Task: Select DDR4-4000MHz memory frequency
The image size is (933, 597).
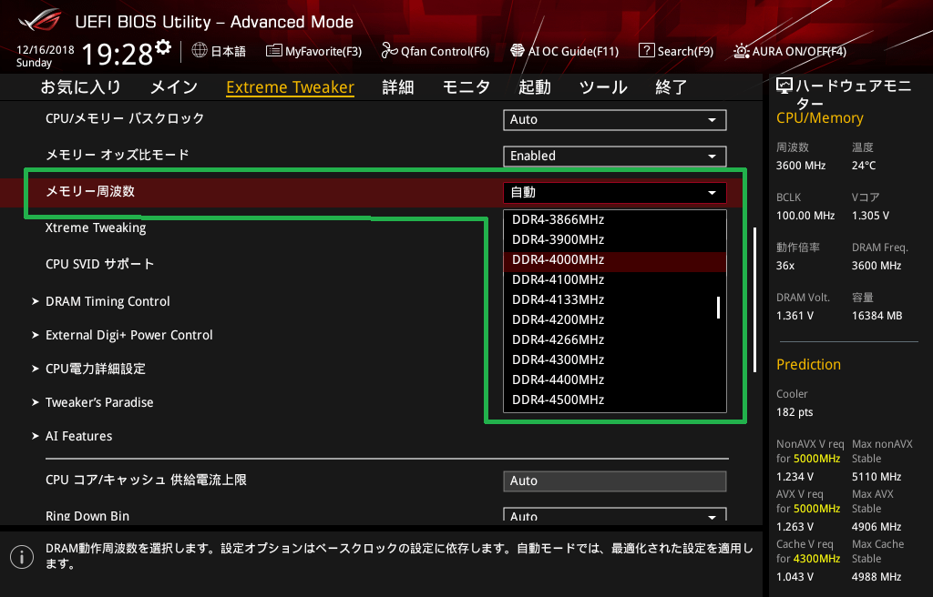Action: click(x=615, y=260)
